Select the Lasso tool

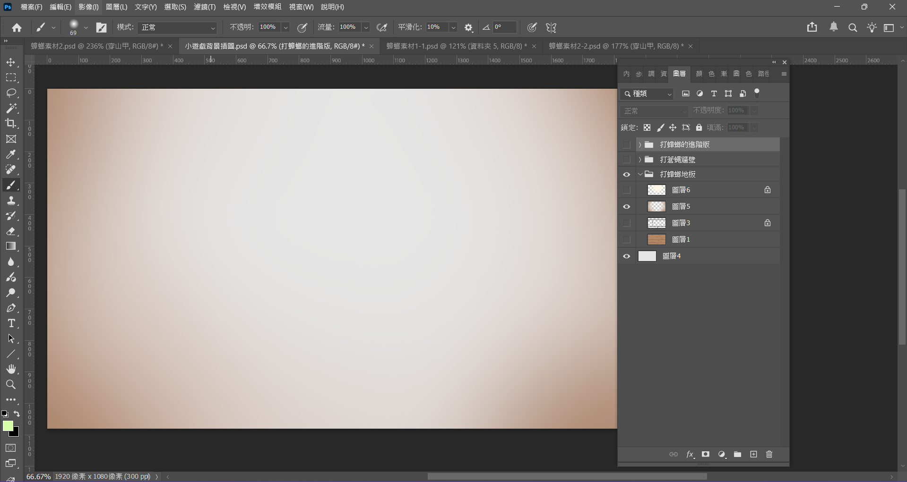tap(11, 93)
